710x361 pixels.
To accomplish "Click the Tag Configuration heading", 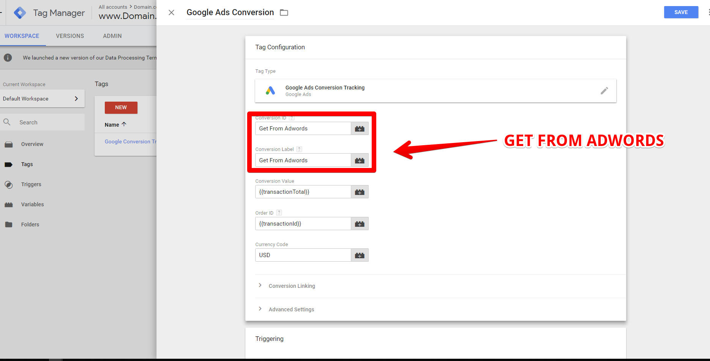I will click(x=280, y=47).
